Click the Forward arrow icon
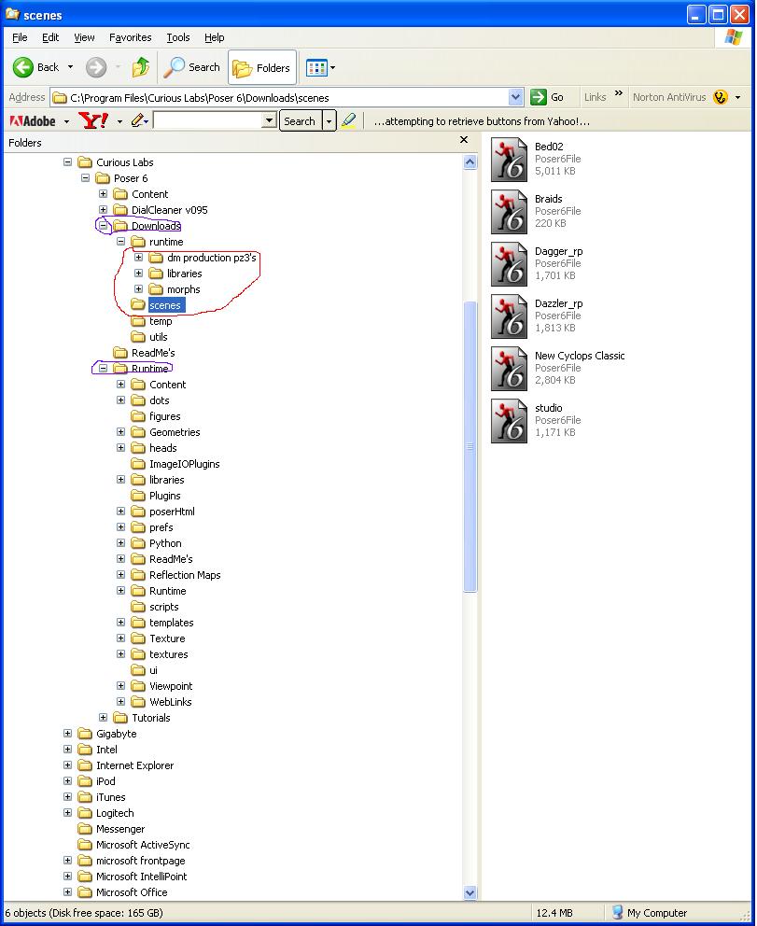 95,67
